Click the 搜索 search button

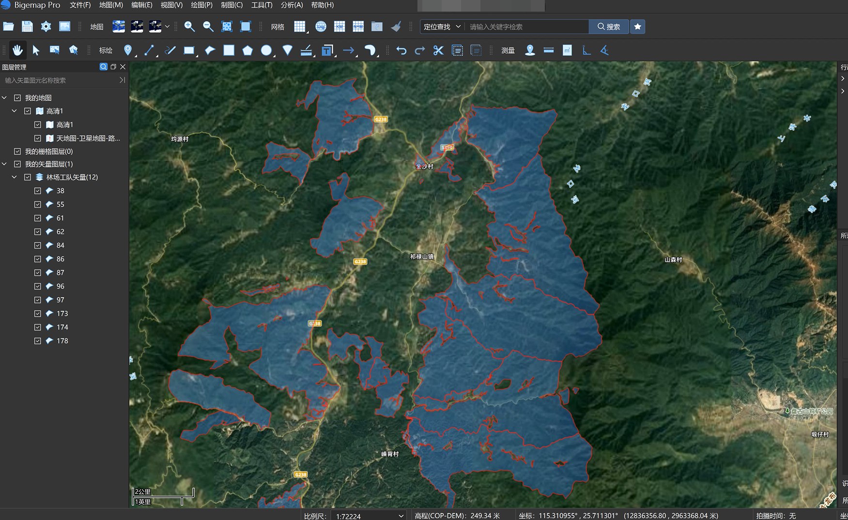[x=609, y=27]
